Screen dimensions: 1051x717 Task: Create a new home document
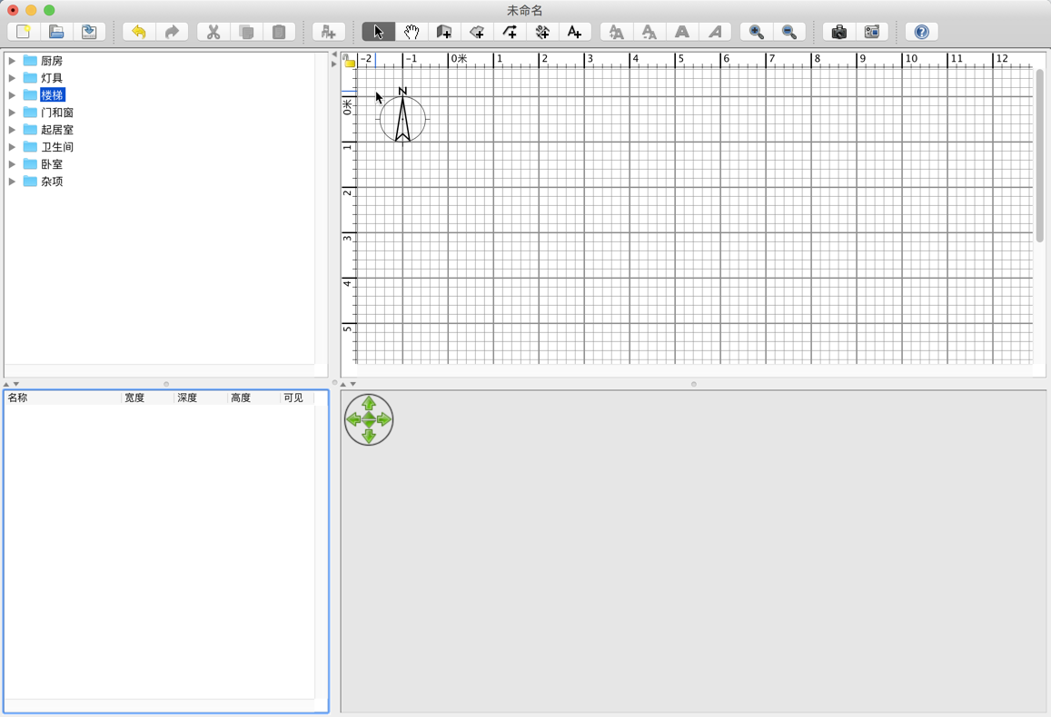24,32
